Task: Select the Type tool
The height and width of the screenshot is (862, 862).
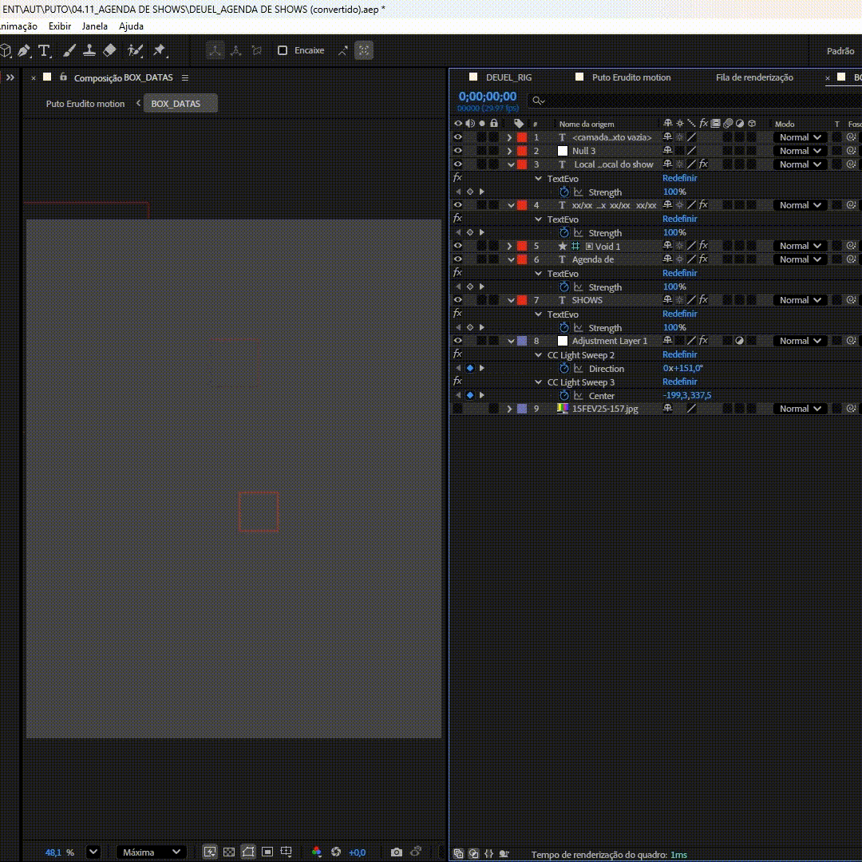Action: [x=44, y=50]
